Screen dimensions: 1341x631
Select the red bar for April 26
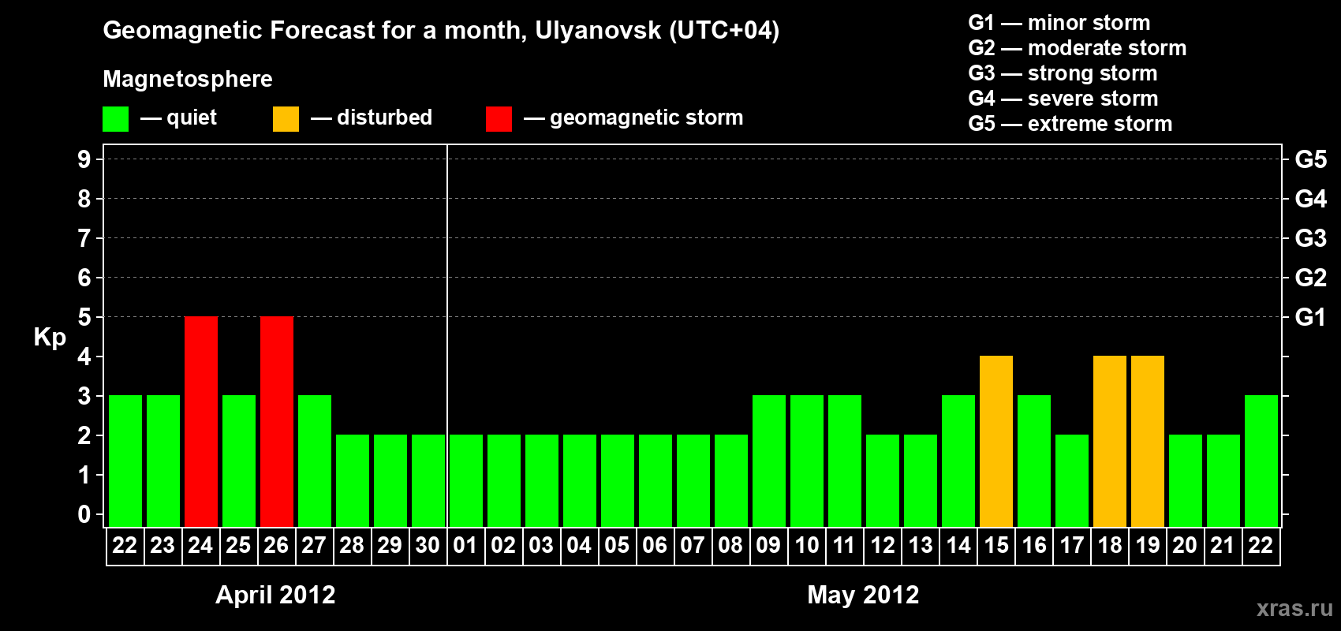pyautogui.click(x=277, y=422)
